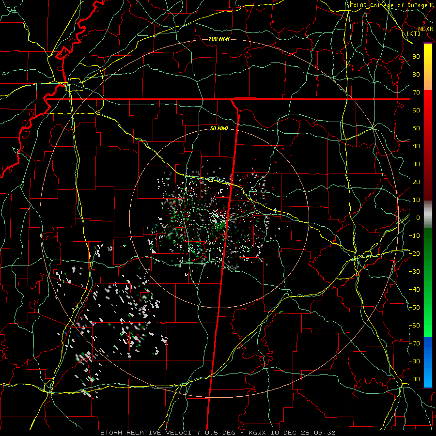Click the positive "70" scale label
The width and height of the screenshot is (436, 436).
(x=416, y=93)
